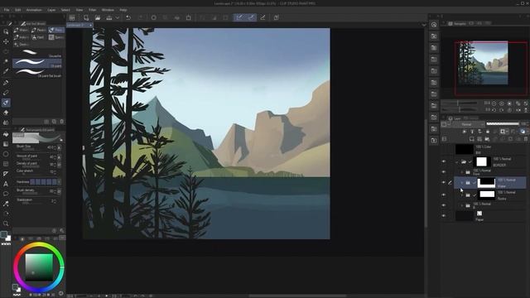Image resolution: width=530 pixels, height=298 pixels.
Task: Hide the Water layer folder
Action: tap(444, 182)
